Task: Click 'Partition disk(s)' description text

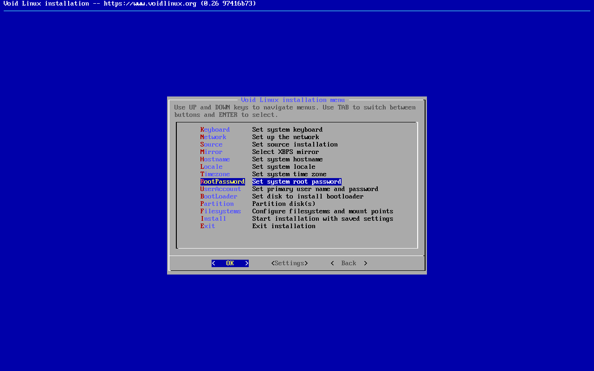Action: 284,204
